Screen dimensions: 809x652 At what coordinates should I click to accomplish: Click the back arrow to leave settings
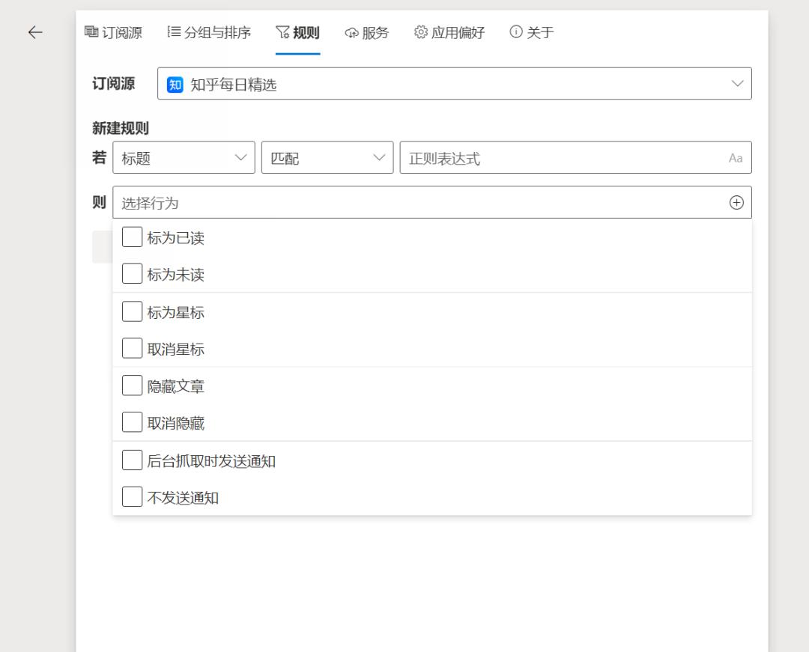coord(34,32)
